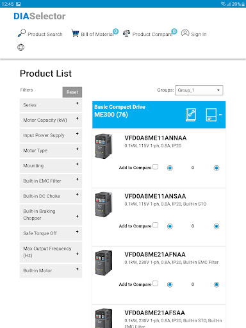Viewport: 246px width, 328px height.
Task: Expand the Built-in DC Choke filter
Action: click(x=51, y=196)
